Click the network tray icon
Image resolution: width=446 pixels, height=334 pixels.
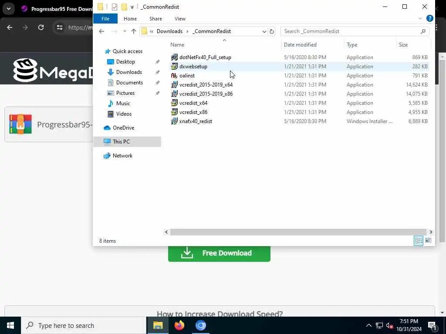point(379,325)
